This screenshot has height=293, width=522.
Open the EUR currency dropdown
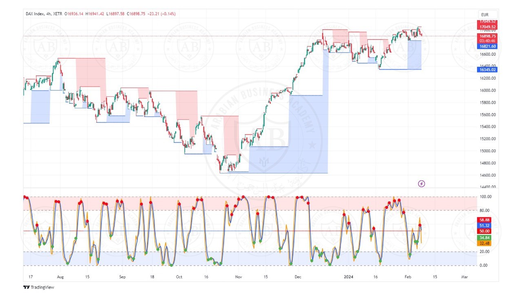click(487, 15)
